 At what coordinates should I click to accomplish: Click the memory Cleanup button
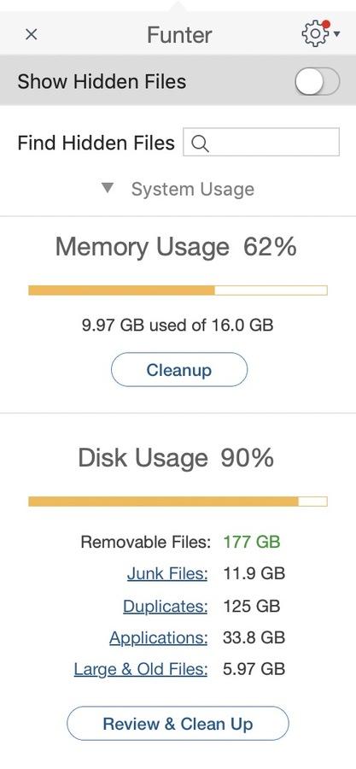(x=179, y=370)
